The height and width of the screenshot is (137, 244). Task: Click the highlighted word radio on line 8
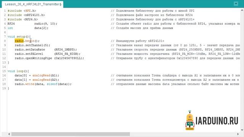(x=19, y=41)
